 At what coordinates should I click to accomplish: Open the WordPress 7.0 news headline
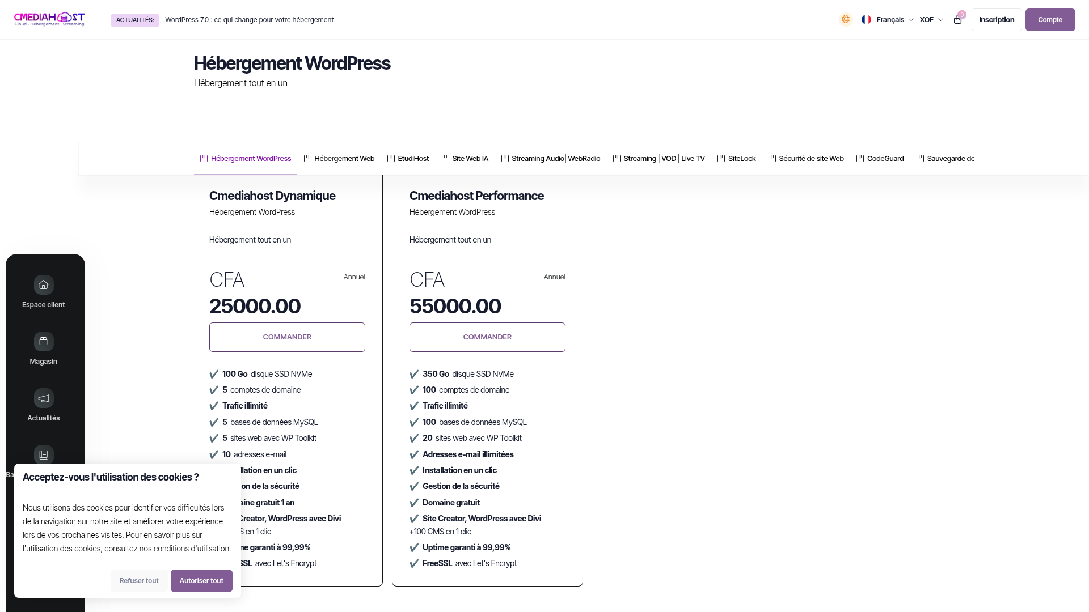(x=249, y=20)
